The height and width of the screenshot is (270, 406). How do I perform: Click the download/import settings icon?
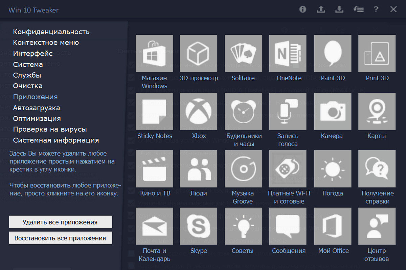tap(339, 9)
